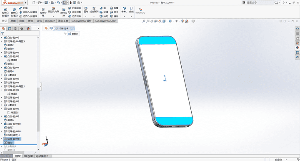
Task: Select the 线性阵列 linear pattern tool
Action: click(94, 10)
